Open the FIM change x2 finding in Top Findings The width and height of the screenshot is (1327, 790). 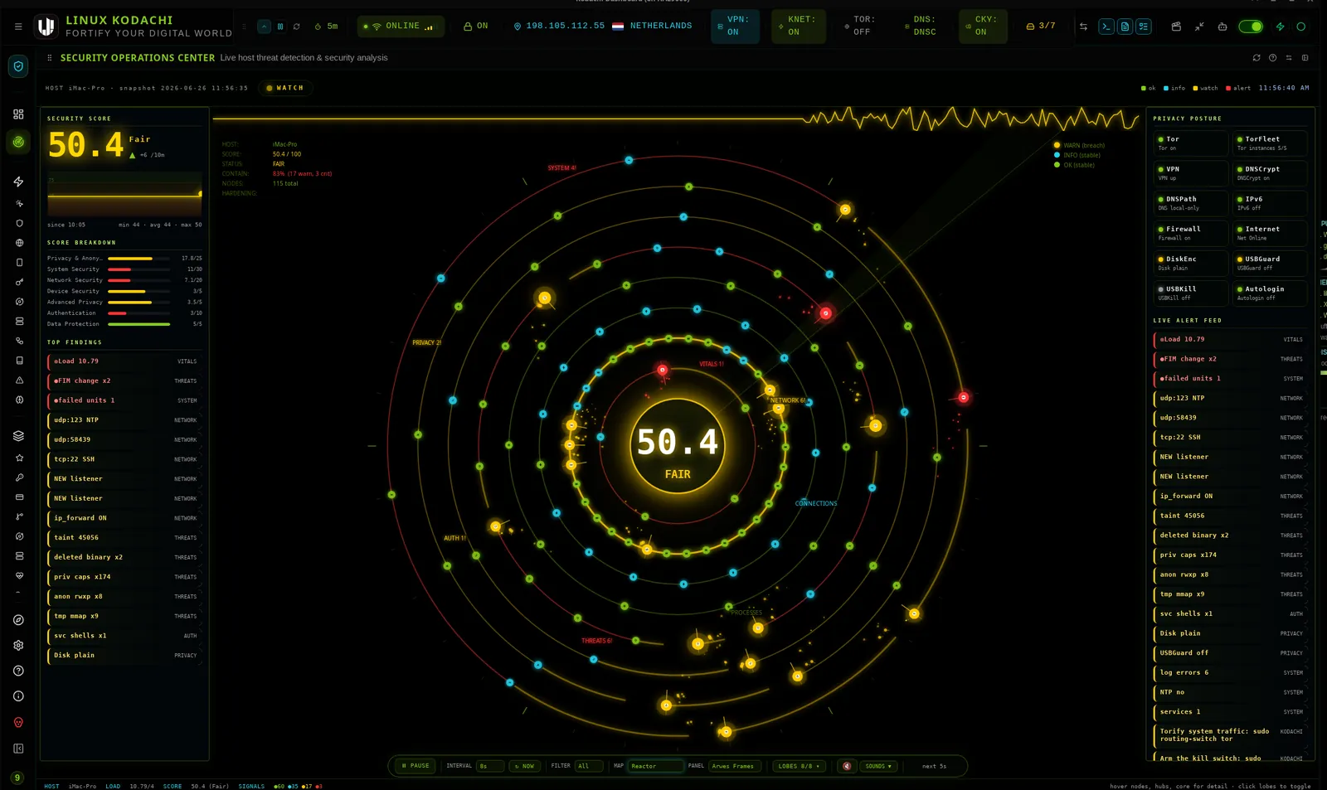click(x=124, y=381)
